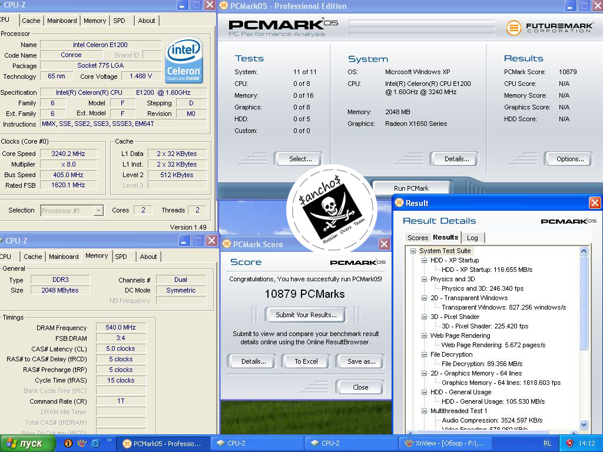Image resolution: width=603 pixels, height=452 pixels.
Task: Click File Decryption: 89.356 MB/s row
Action: 482,364
